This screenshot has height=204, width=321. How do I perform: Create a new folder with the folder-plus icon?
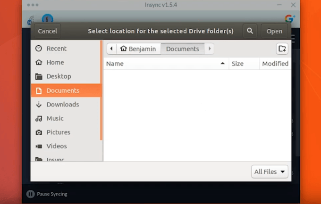[x=282, y=49]
